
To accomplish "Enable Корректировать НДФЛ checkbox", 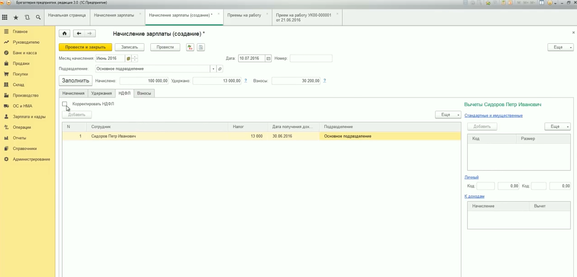I will tap(65, 104).
